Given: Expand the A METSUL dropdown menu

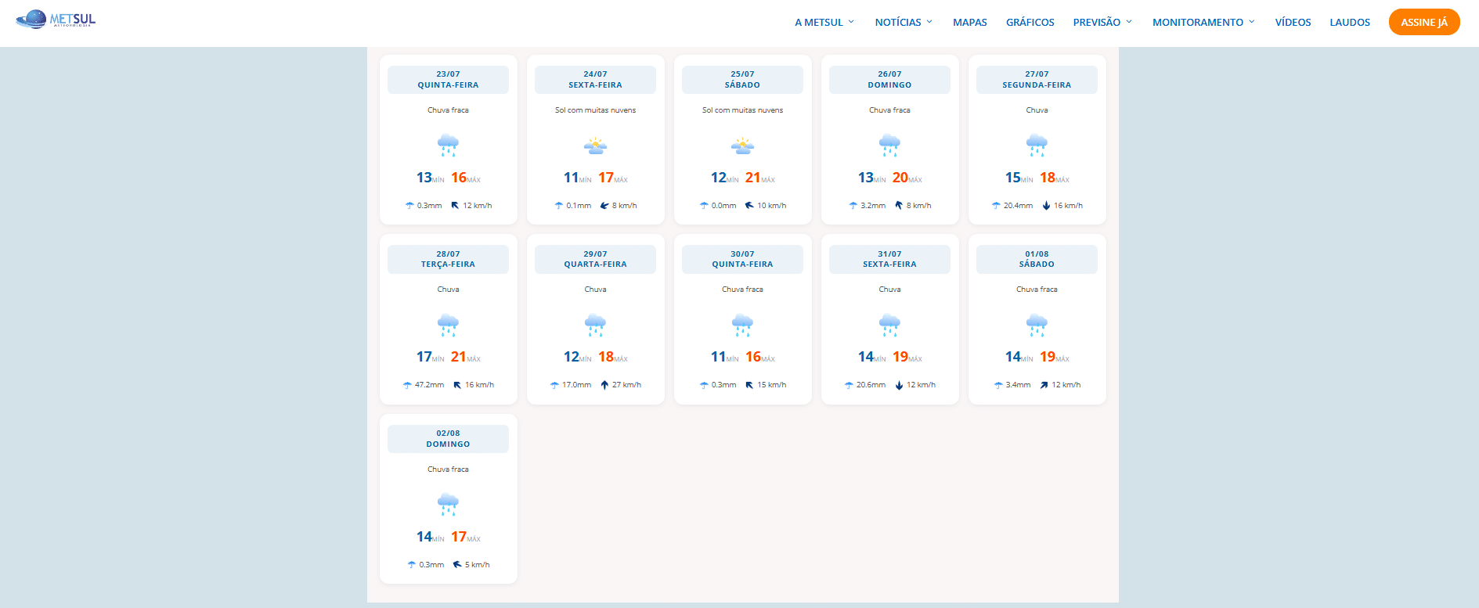Looking at the screenshot, I should click(824, 23).
